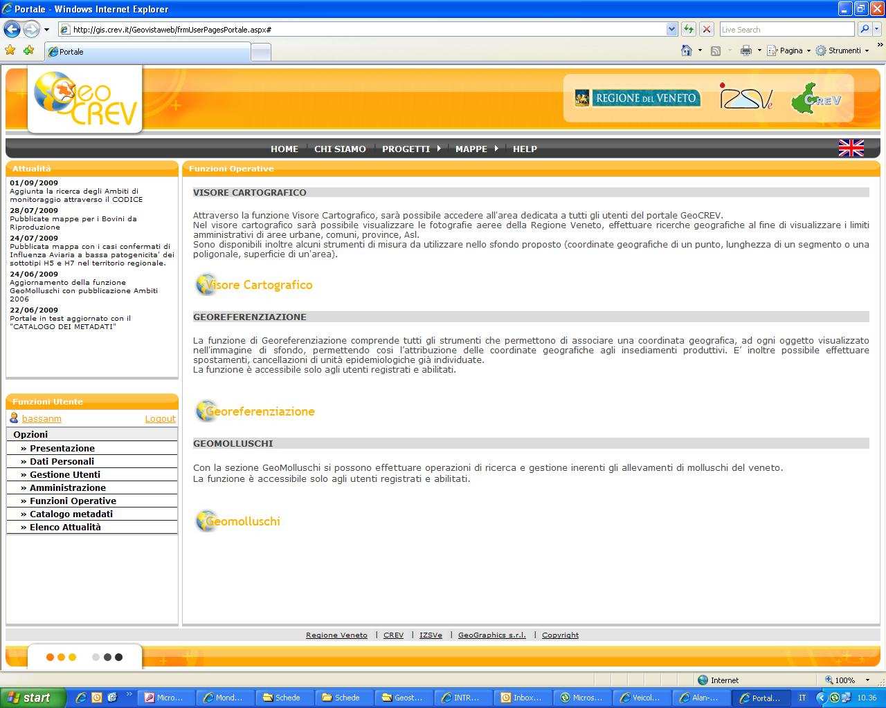Open the address bar dropdown arrow
This screenshot has height=708, width=886.
click(671, 29)
